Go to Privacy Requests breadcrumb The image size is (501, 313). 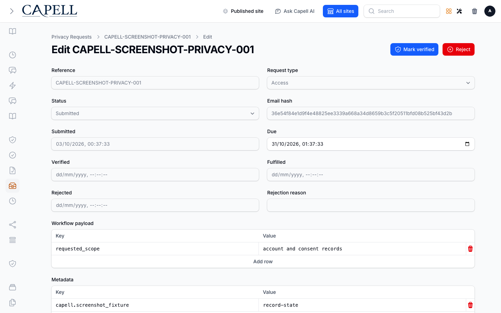[x=72, y=37]
